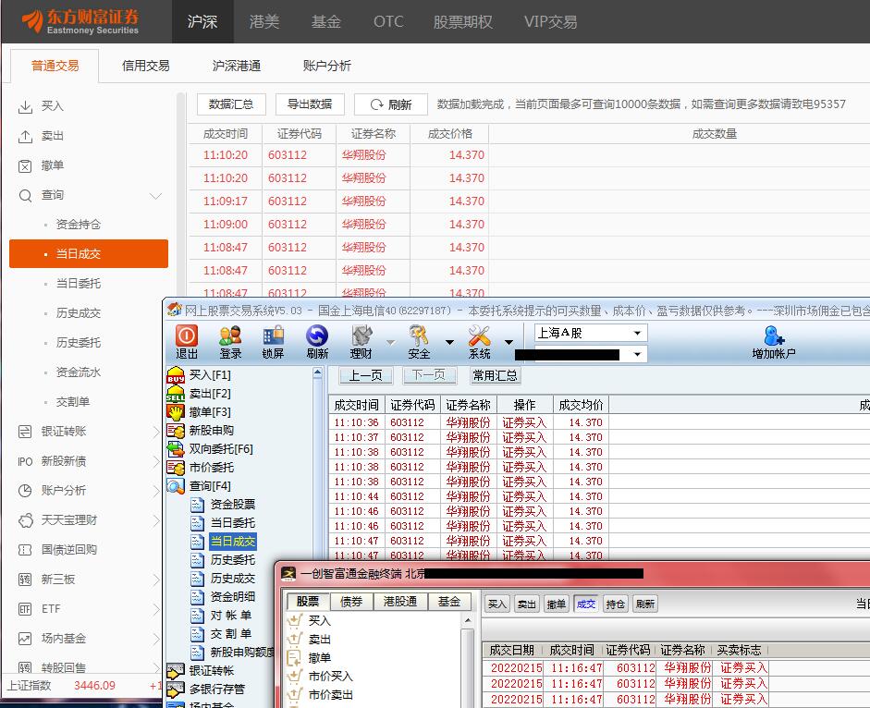Open the 安全 dropdown arrow

tap(450, 342)
